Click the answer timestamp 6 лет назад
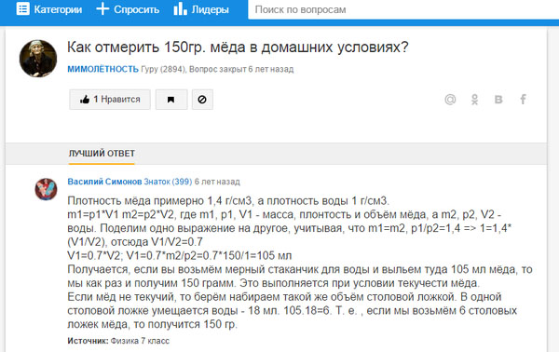 click(217, 182)
